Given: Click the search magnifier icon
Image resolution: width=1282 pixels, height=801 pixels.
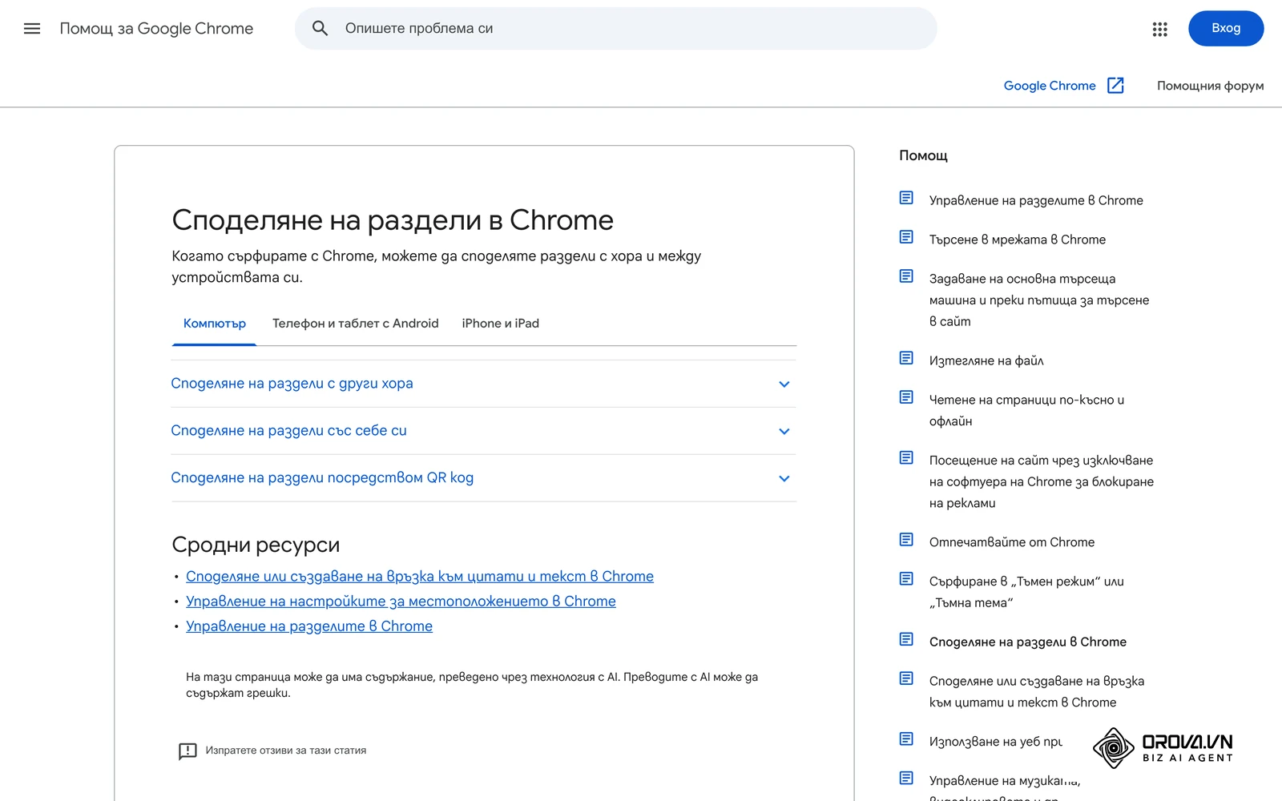Looking at the screenshot, I should click(x=320, y=29).
